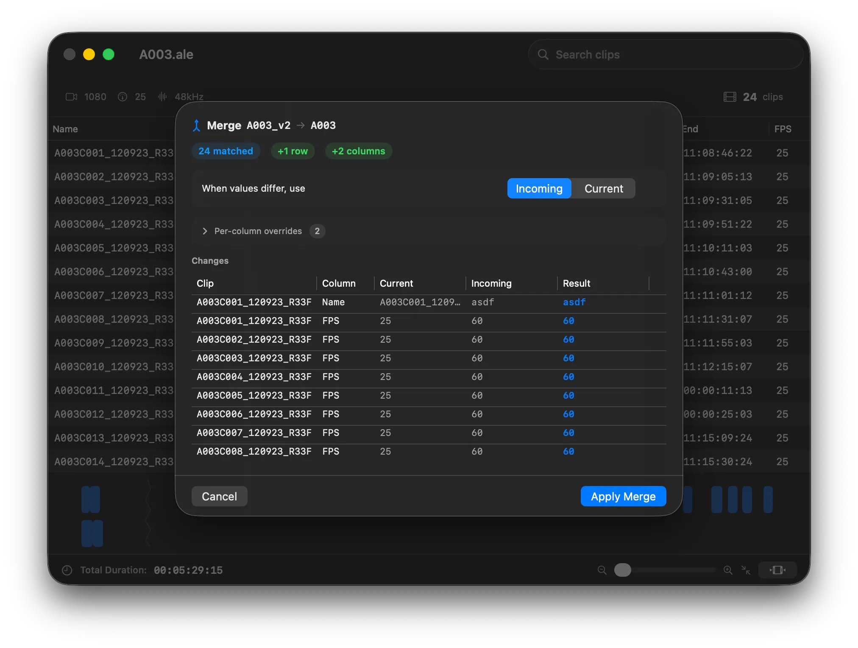
Task: Click the clock icon beside Total Duration
Action: (x=67, y=570)
